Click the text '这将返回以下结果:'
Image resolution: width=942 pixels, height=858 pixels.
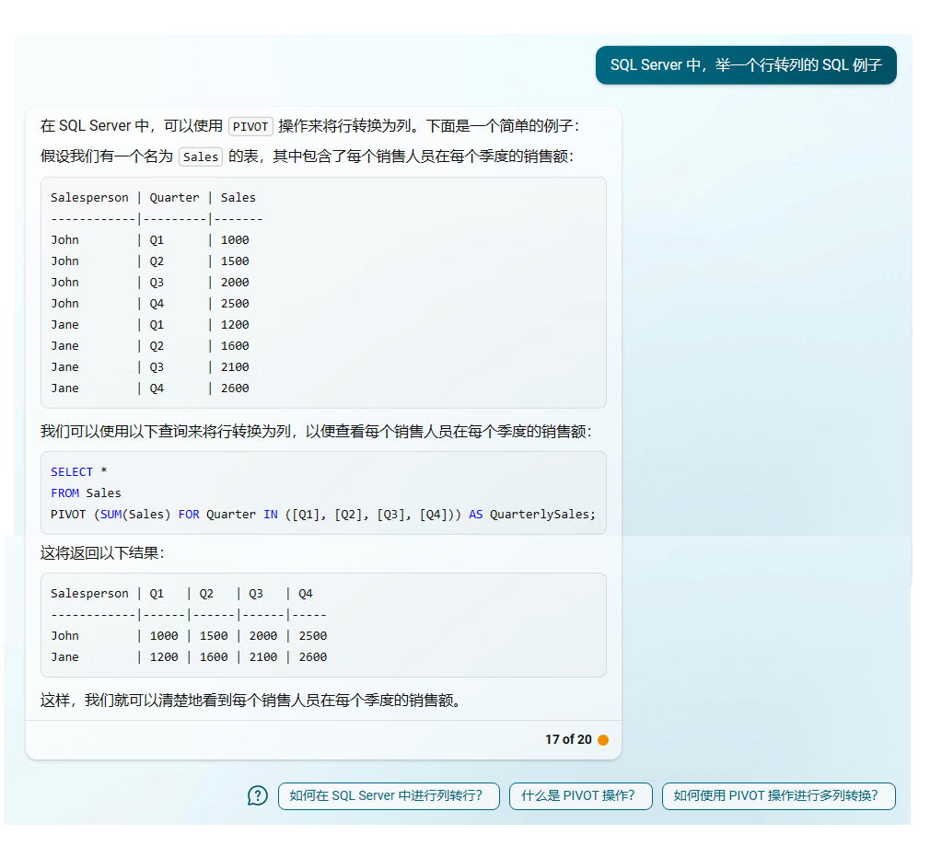coord(102,553)
